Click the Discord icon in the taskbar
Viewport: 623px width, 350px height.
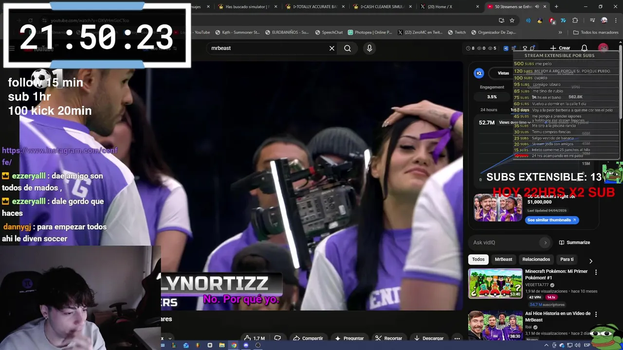coord(246,345)
